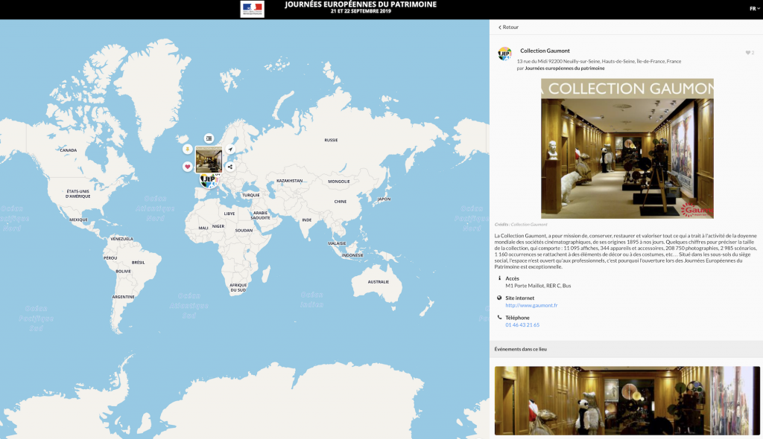
Task: Click the VENEZUELA label on the map
Action: 121,239
